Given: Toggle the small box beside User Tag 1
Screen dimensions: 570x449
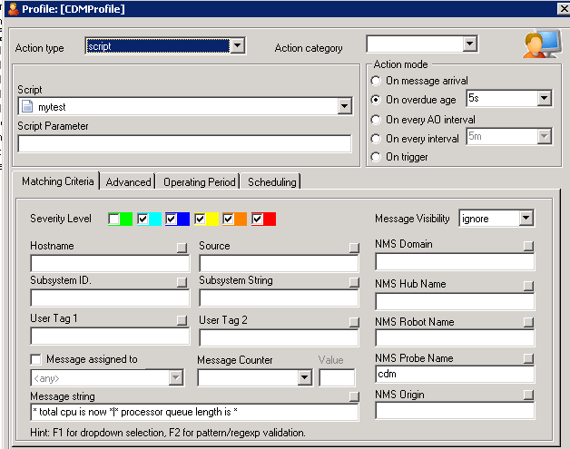Looking at the screenshot, I should pyautogui.click(x=182, y=320).
